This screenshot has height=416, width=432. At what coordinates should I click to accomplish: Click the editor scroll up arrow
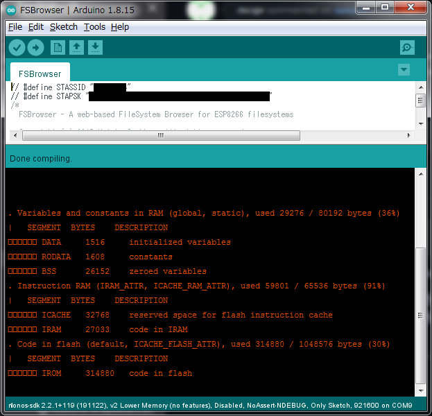click(x=421, y=87)
